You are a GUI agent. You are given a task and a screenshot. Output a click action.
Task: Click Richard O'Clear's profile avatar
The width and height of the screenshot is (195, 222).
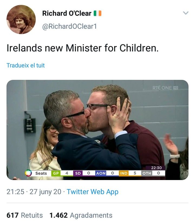(x=21, y=19)
